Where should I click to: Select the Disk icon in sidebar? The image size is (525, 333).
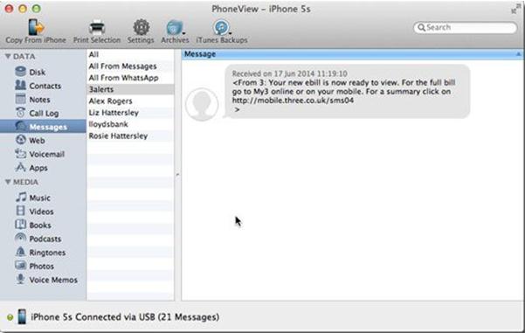(x=20, y=72)
